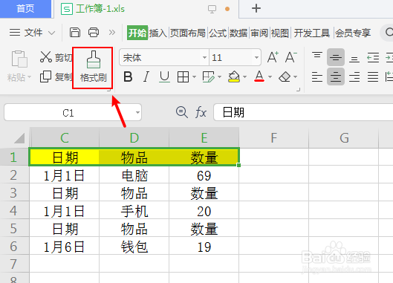Click the Paste (粘贴) clipboard icon

[x=19, y=59]
